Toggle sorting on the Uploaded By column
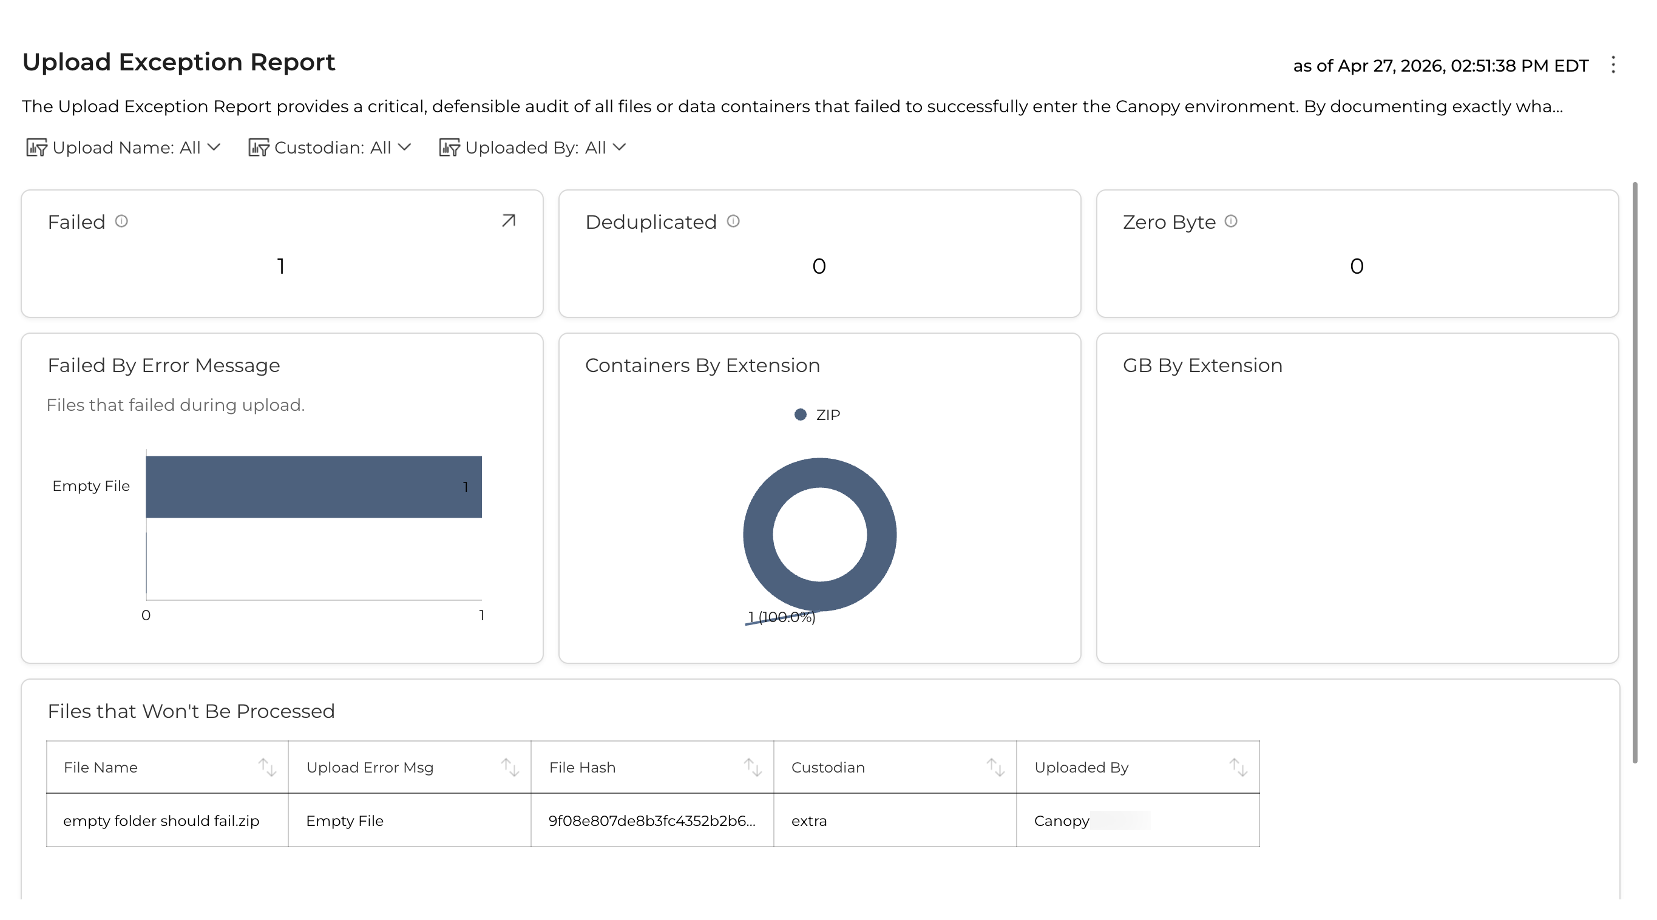This screenshot has width=1657, height=920. (x=1239, y=766)
